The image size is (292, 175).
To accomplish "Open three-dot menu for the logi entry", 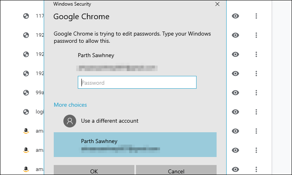I will 256,112.
